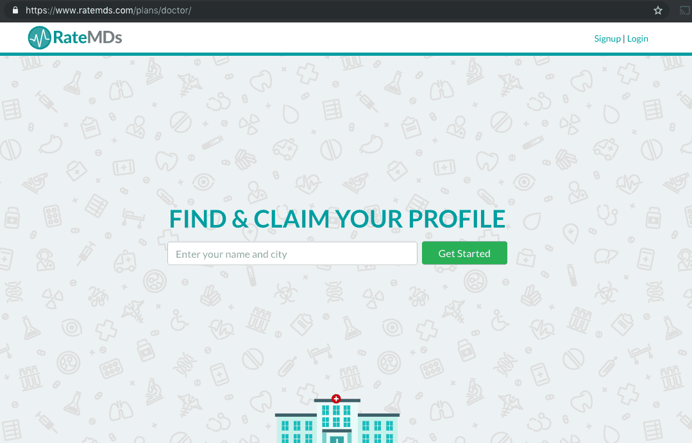Open the Login link
Screen dimensions: 692x443
click(x=637, y=39)
